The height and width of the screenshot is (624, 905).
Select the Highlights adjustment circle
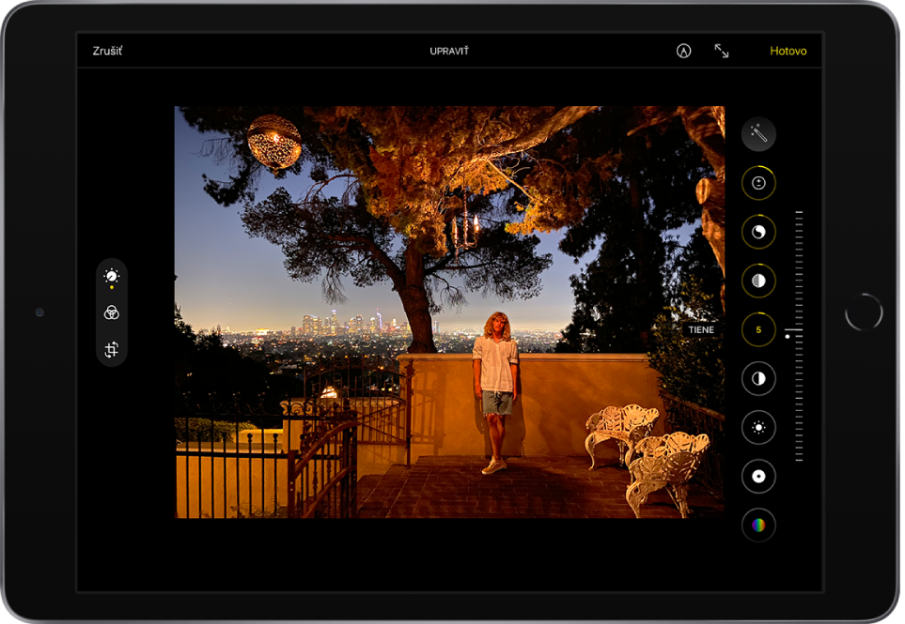coord(758,281)
